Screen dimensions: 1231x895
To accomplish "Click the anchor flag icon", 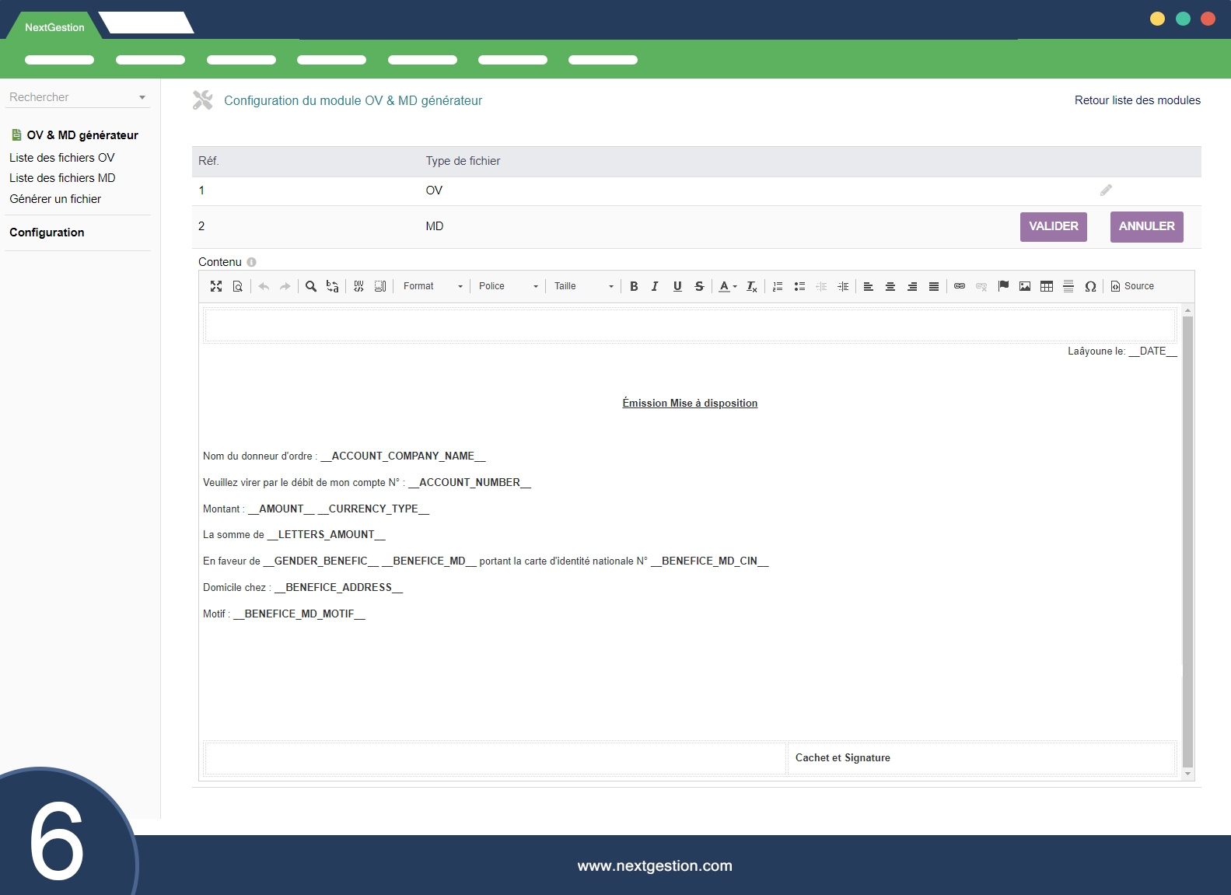I will 1003,286.
